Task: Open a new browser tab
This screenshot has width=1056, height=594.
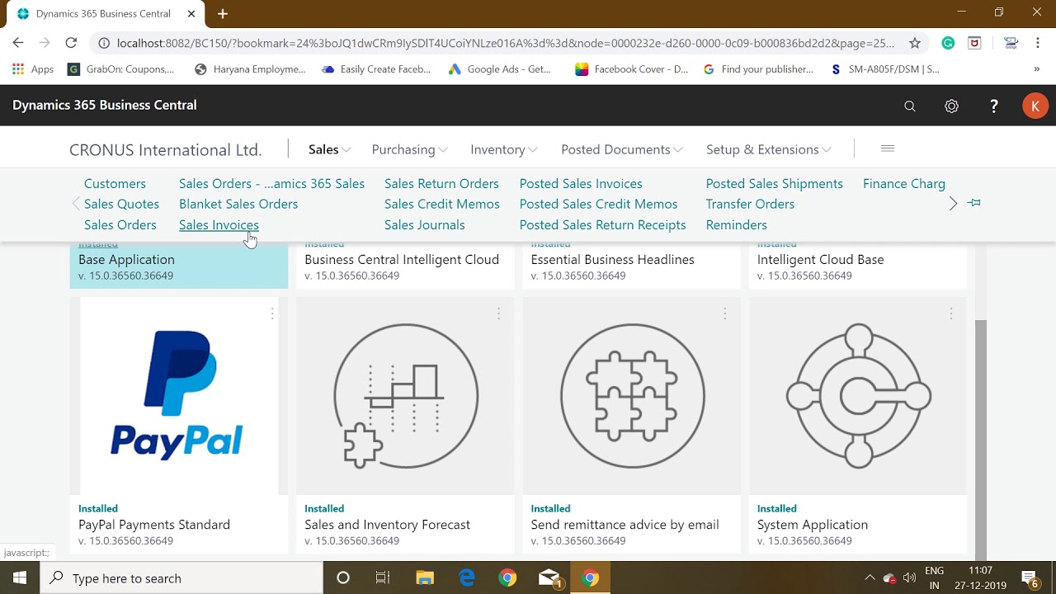Action: tap(223, 13)
